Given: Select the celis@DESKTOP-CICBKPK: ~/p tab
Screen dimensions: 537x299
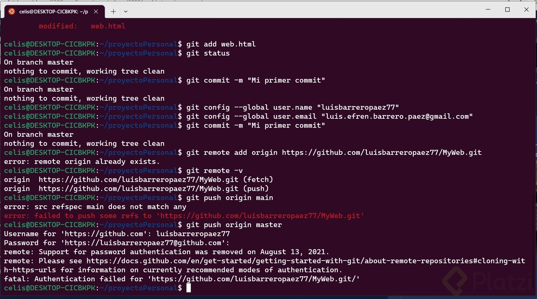Looking at the screenshot, I should click(54, 11).
